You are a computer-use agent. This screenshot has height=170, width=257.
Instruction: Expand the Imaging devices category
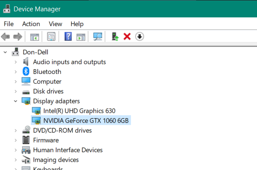click(16, 160)
